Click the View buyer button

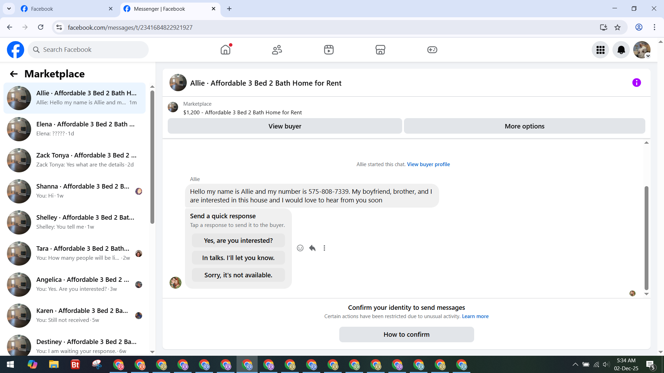pos(285,126)
